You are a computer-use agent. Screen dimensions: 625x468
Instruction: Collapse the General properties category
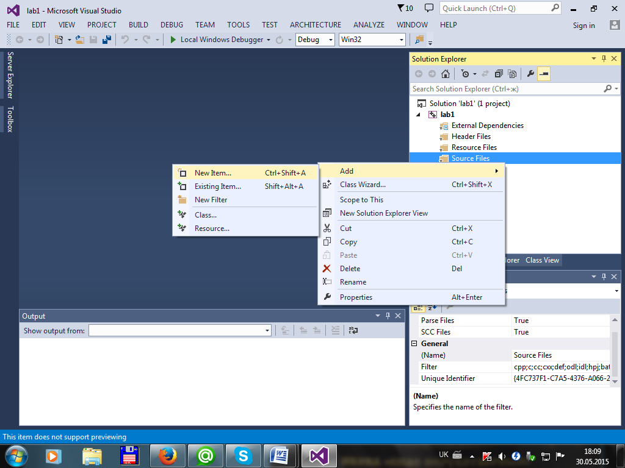[x=414, y=344]
